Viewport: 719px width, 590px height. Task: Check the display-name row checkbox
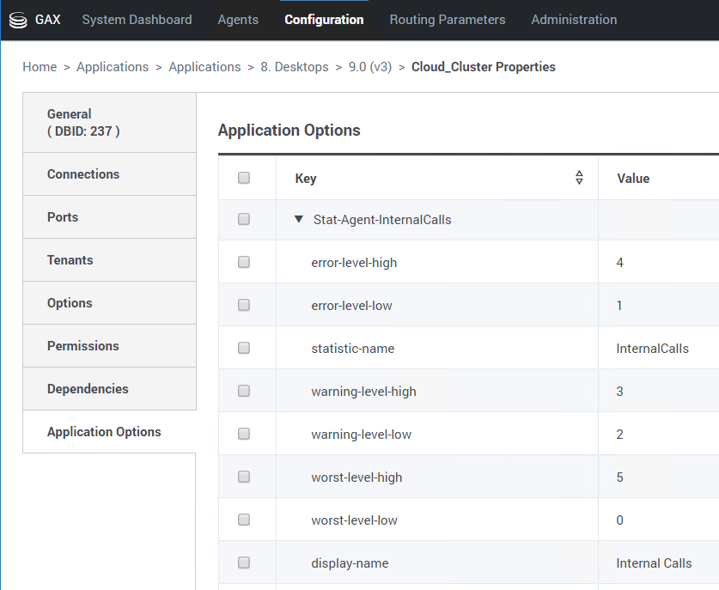click(x=244, y=563)
